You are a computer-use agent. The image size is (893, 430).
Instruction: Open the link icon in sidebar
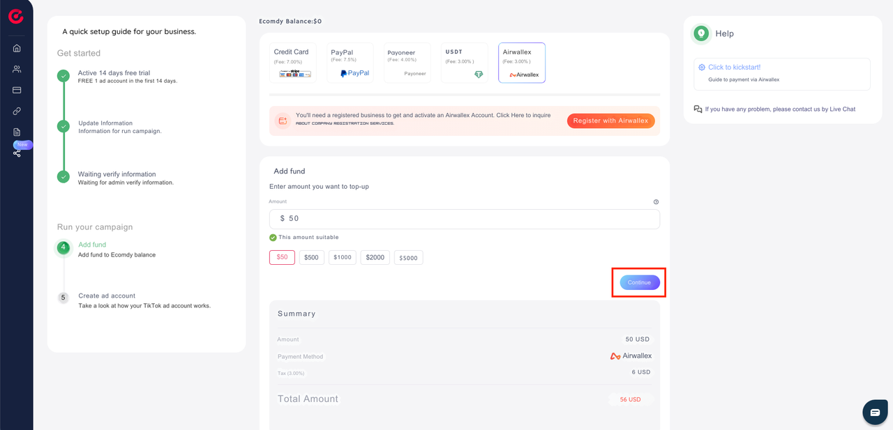(x=17, y=111)
